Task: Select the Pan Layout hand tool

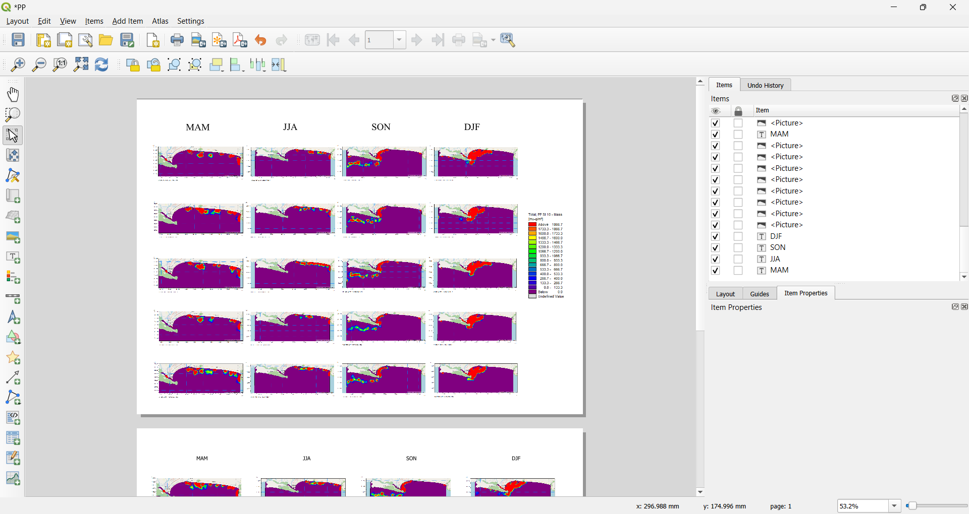Action: (13, 95)
